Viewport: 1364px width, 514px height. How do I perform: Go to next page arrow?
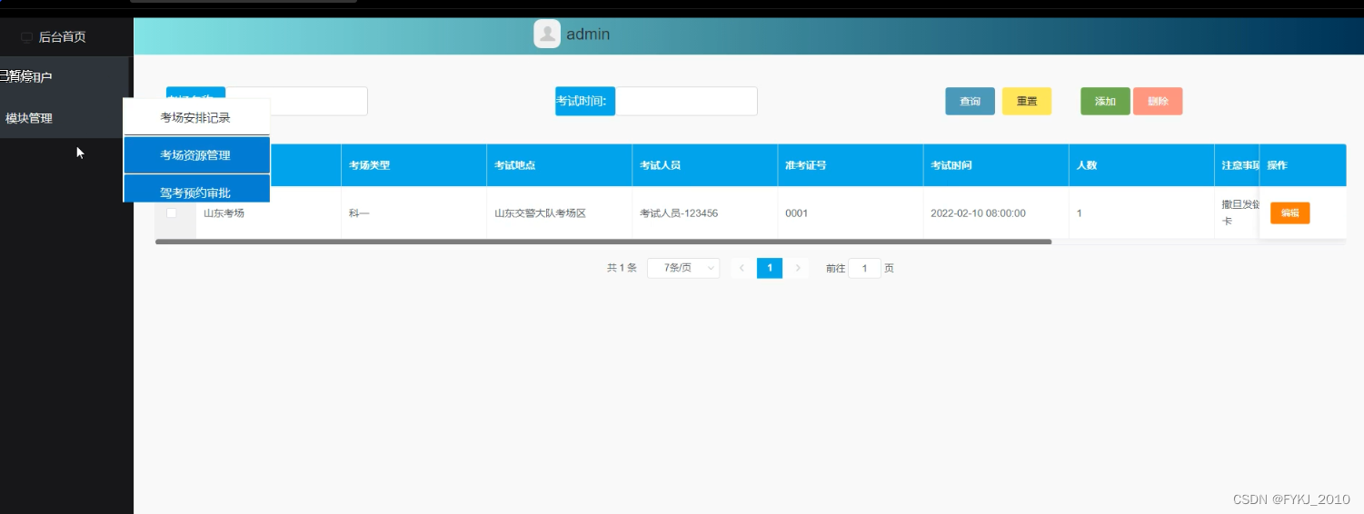pos(798,268)
